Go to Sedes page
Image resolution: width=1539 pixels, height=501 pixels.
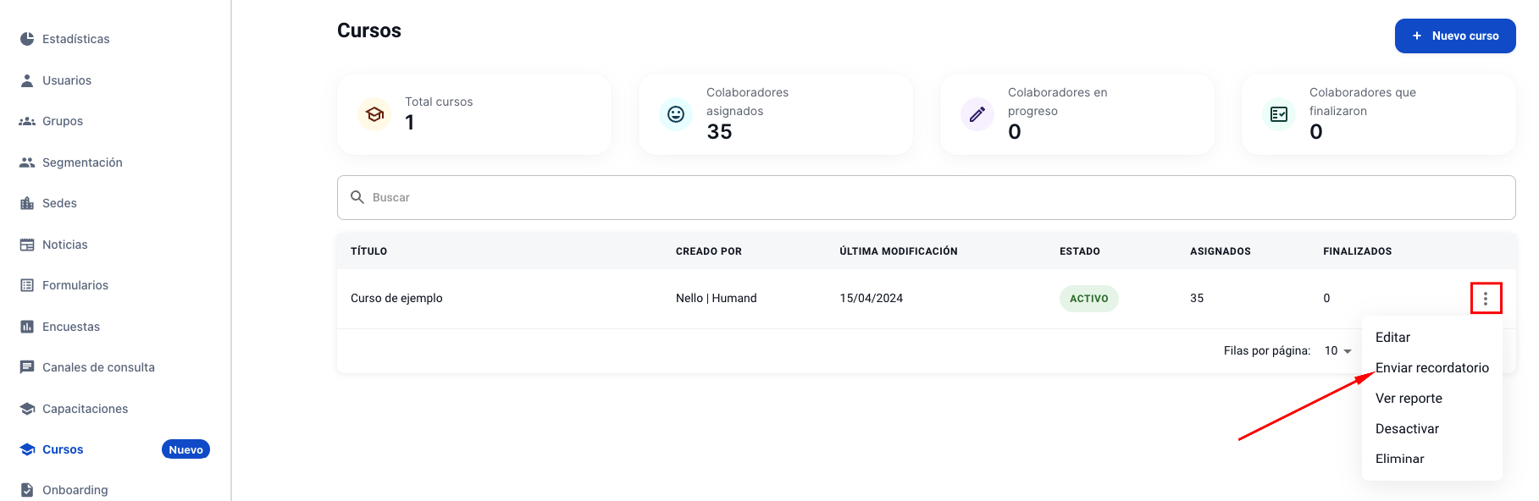coord(59,203)
